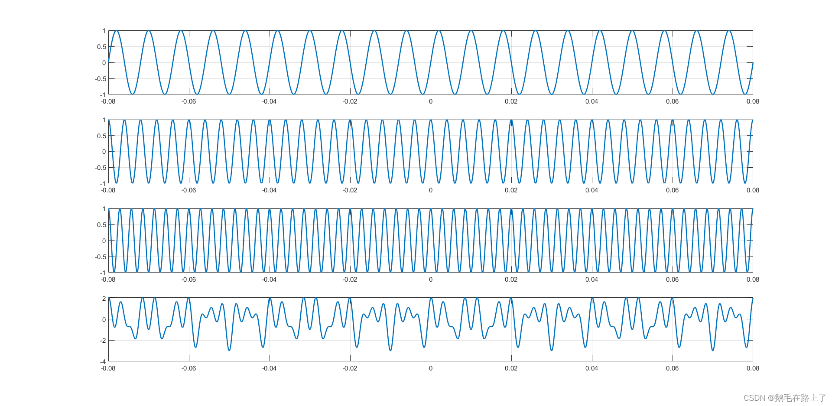Click the "-2" y-axis label on the bottom plot
This screenshot has width=832, height=406.
[x=103, y=340]
